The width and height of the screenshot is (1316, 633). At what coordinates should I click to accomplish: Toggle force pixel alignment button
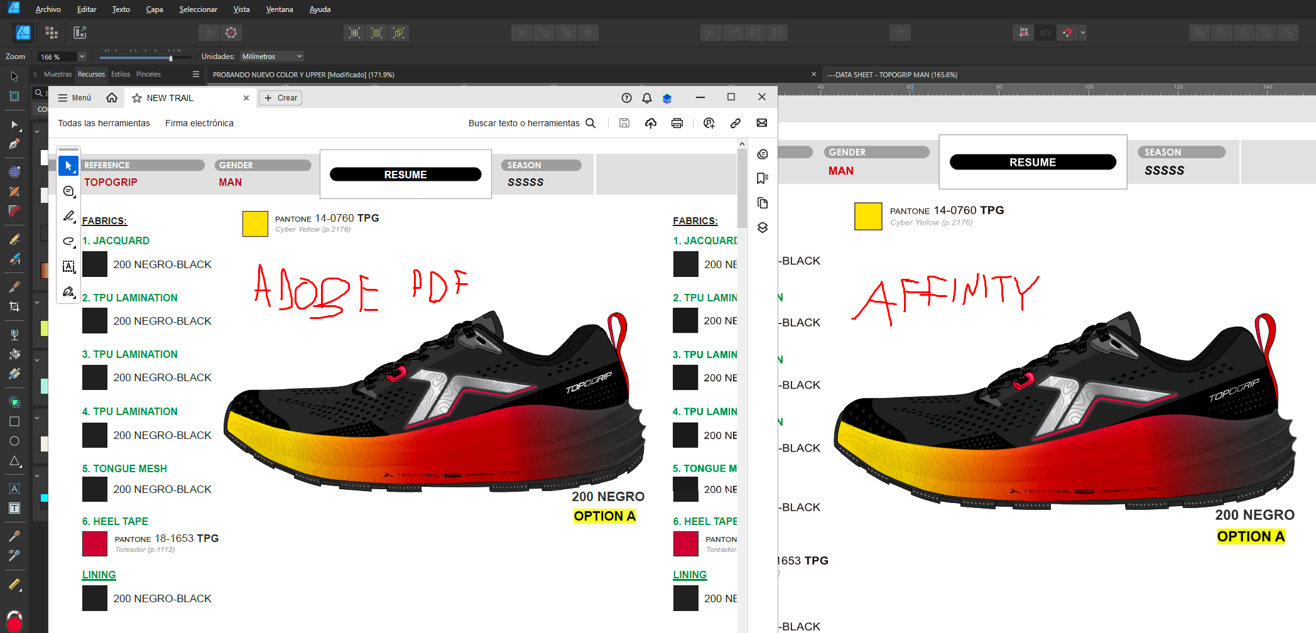click(1024, 33)
